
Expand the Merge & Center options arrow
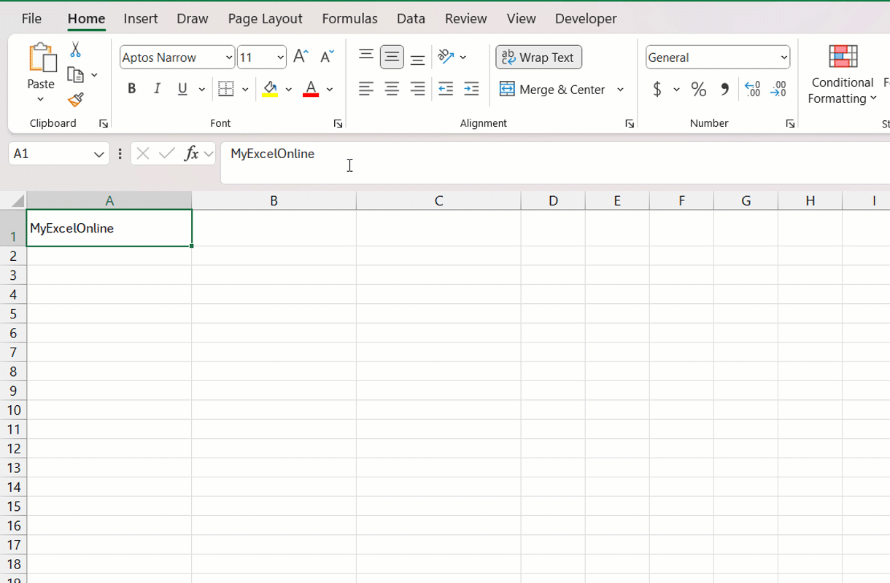(621, 90)
